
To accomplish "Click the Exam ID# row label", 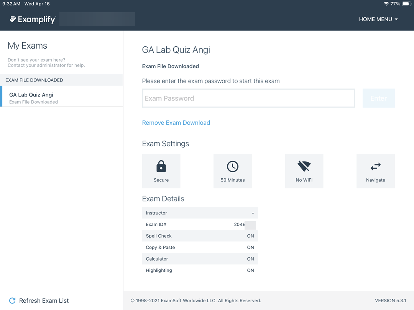I will coord(156,224).
